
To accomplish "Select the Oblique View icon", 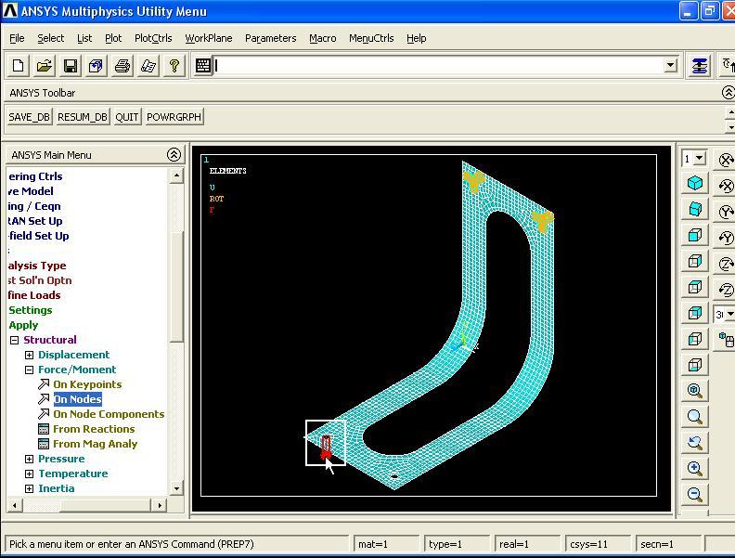I will pyautogui.click(x=695, y=209).
